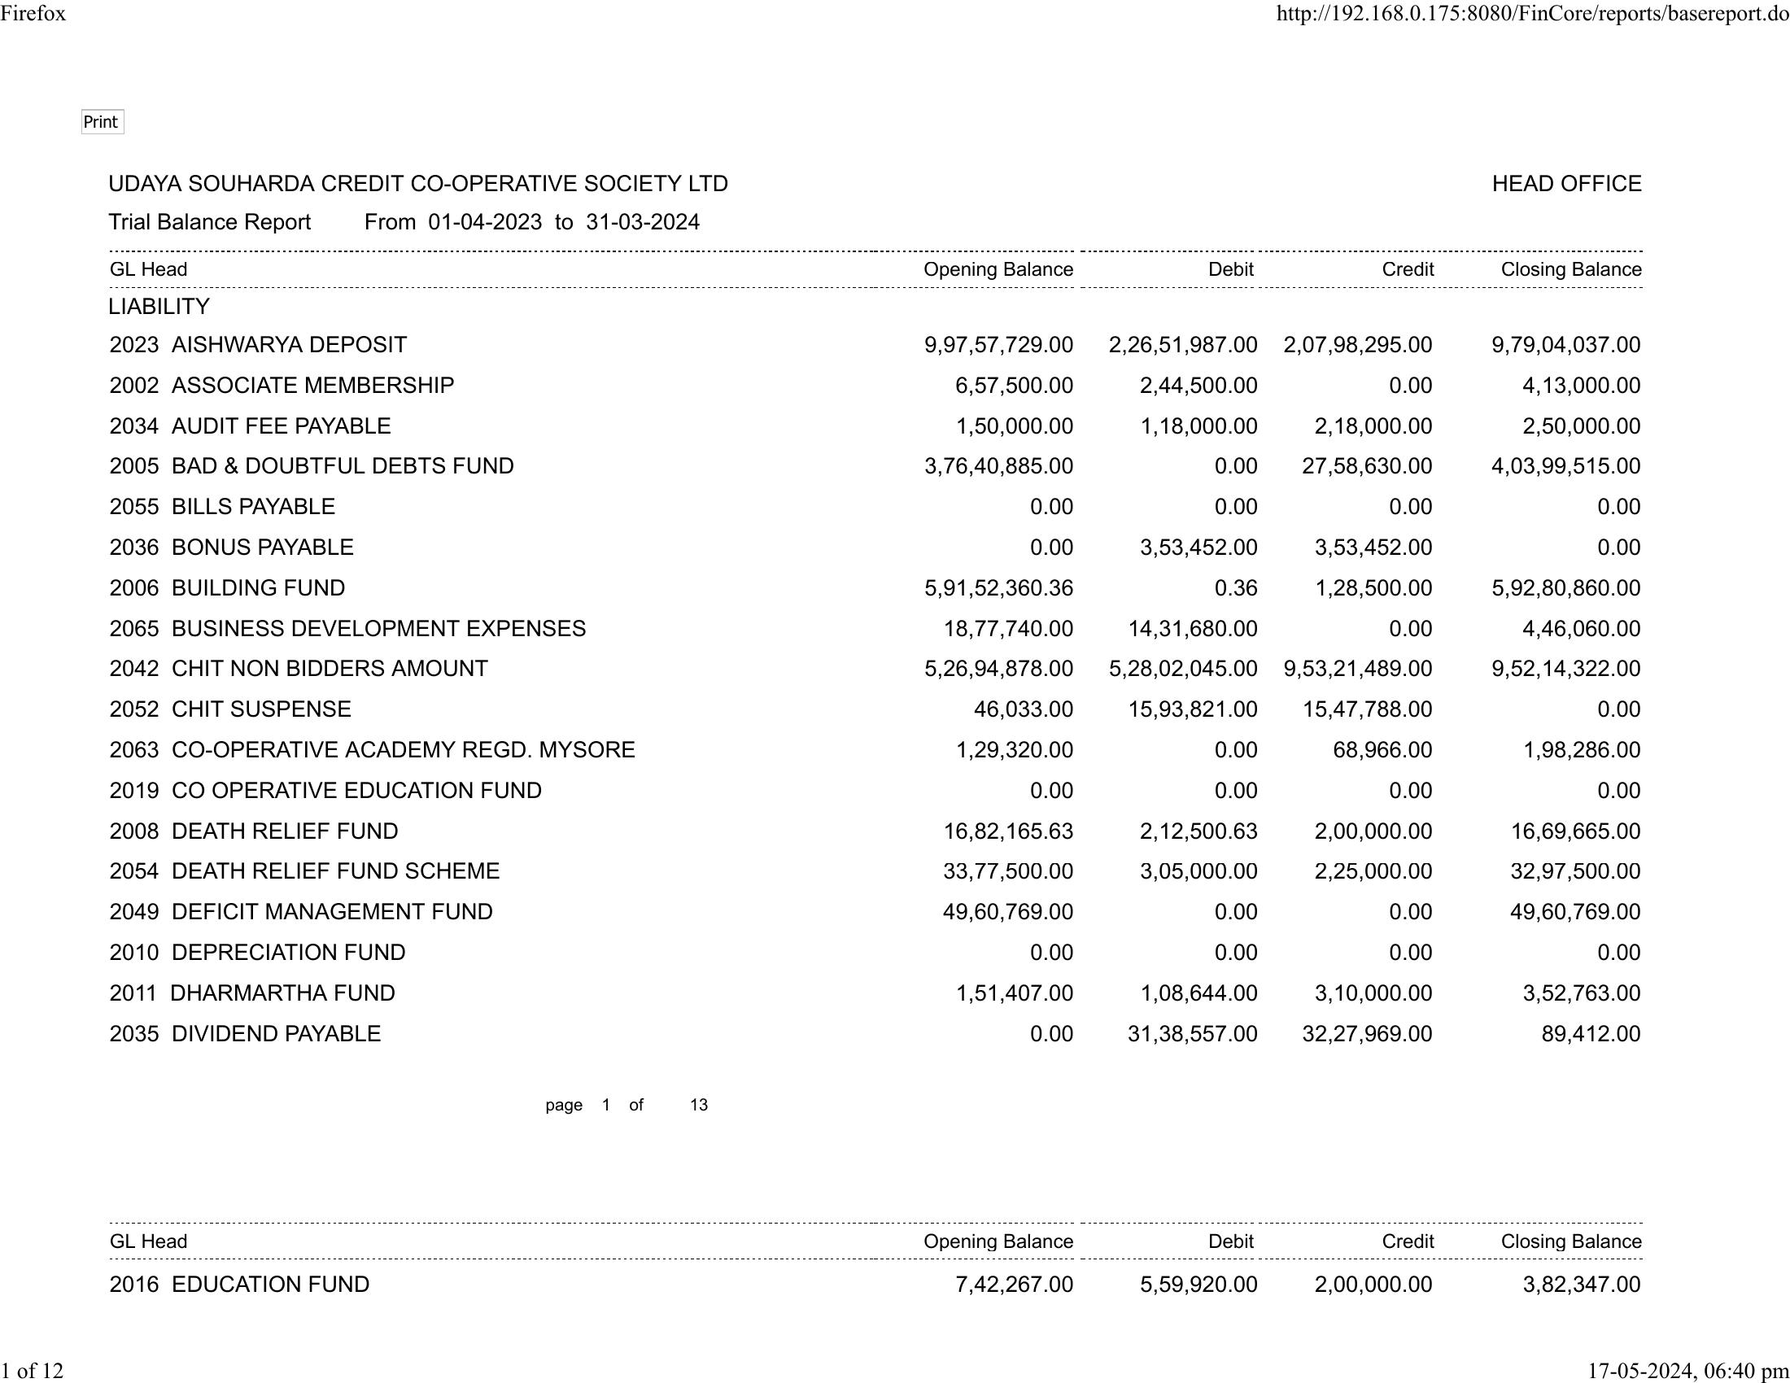
Task: Click the BUILDING FUND closing balance value
Action: [x=1565, y=588]
